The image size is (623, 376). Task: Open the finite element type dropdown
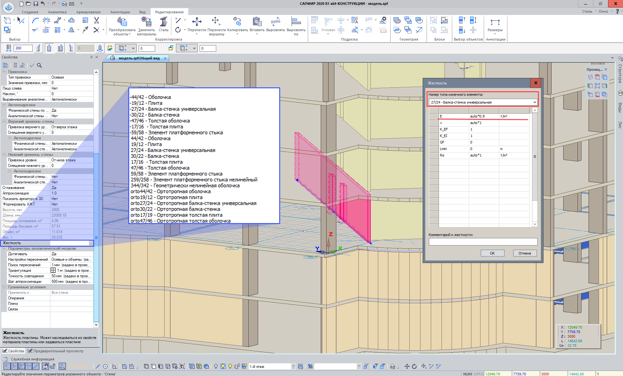[534, 102]
